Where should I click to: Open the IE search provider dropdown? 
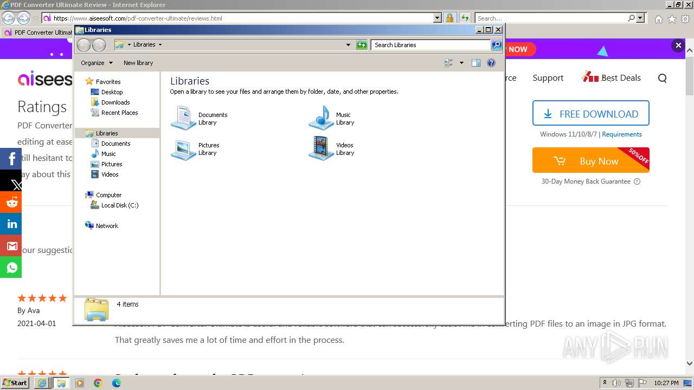pos(641,18)
